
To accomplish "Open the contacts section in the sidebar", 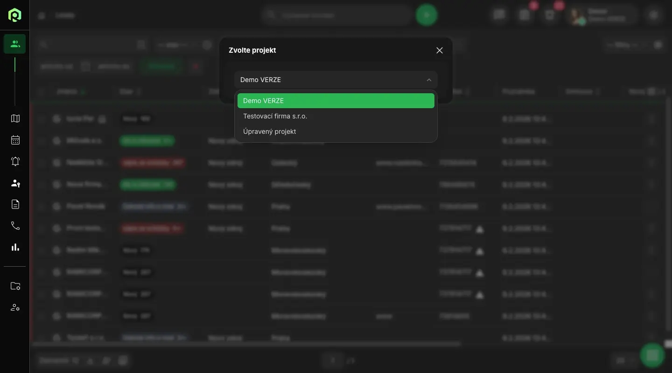I will pos(15,44).
